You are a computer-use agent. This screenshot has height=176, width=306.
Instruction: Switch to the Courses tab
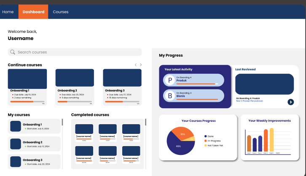(61, 12)
